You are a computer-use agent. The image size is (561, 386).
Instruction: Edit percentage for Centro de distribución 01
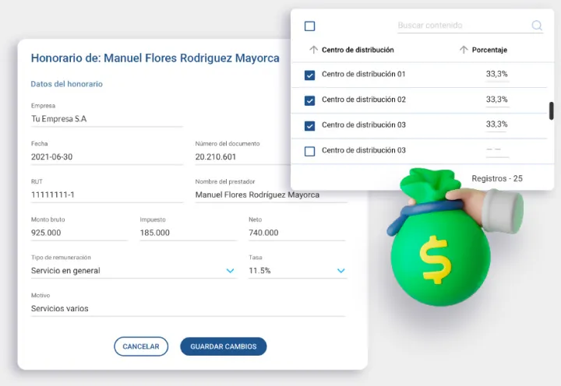pos(496,75)
